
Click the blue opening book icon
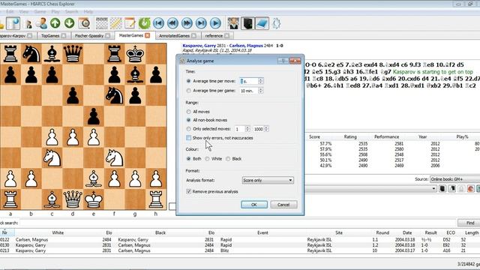[x=262, y=23]
